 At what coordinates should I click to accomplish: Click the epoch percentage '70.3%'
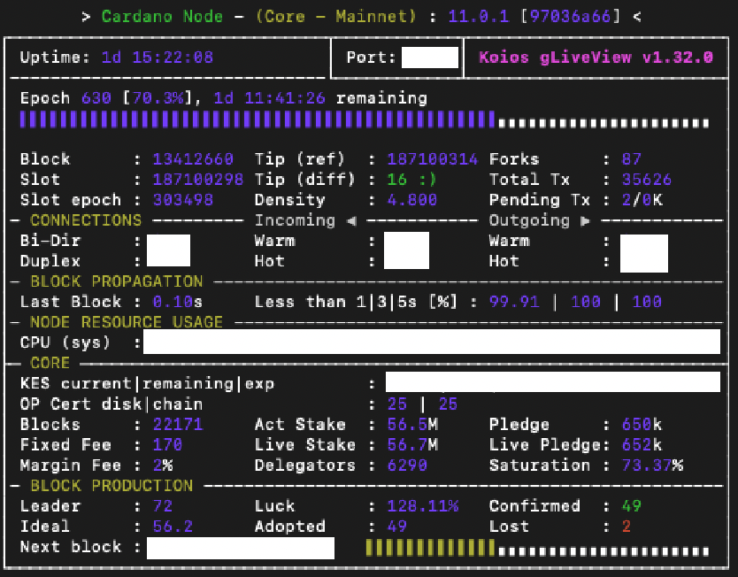158,98
